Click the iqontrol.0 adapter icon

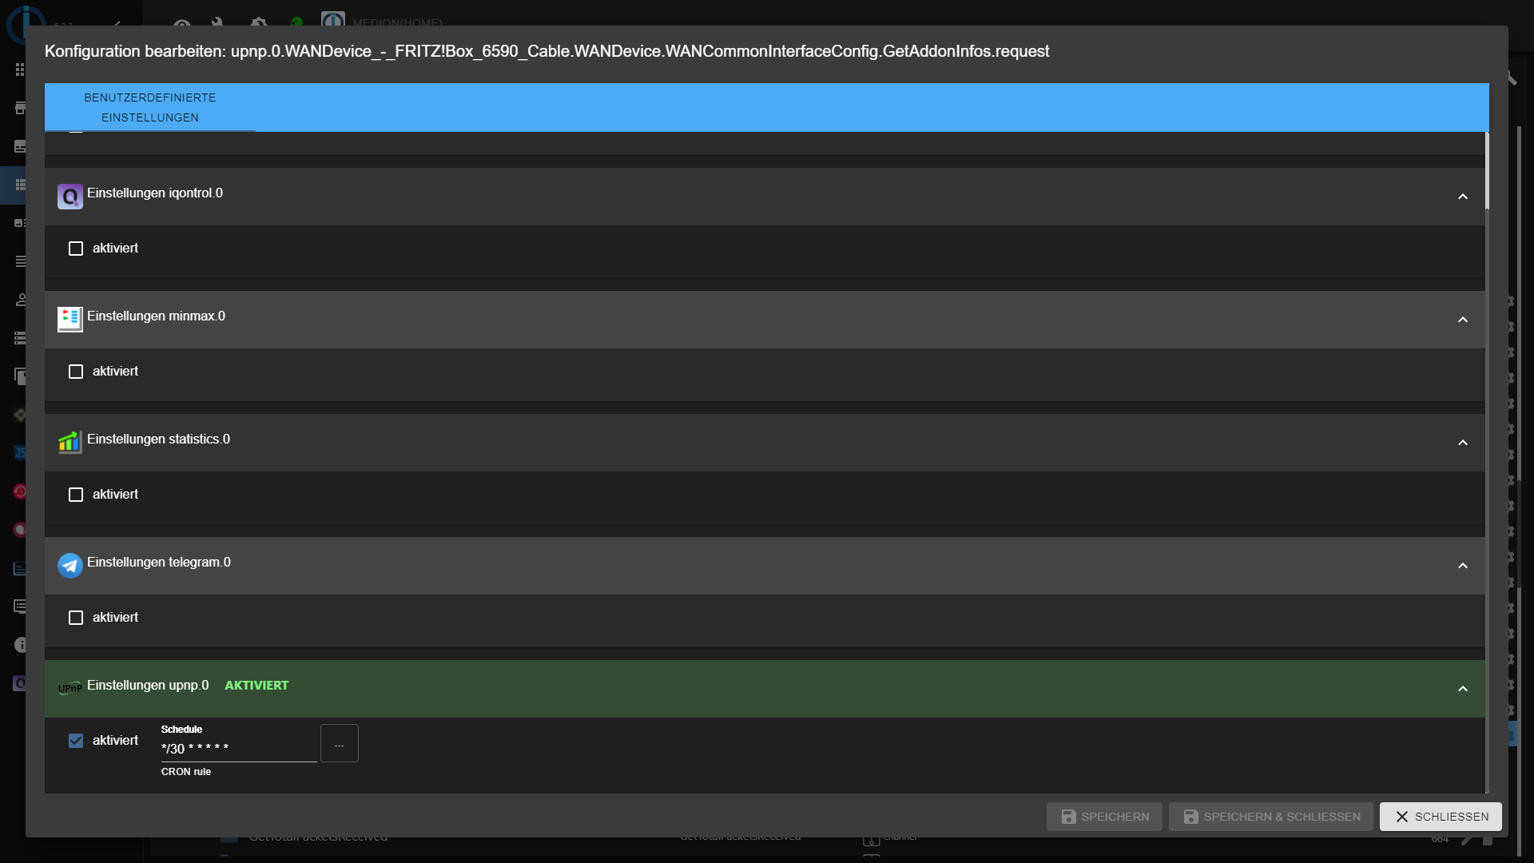70,196
